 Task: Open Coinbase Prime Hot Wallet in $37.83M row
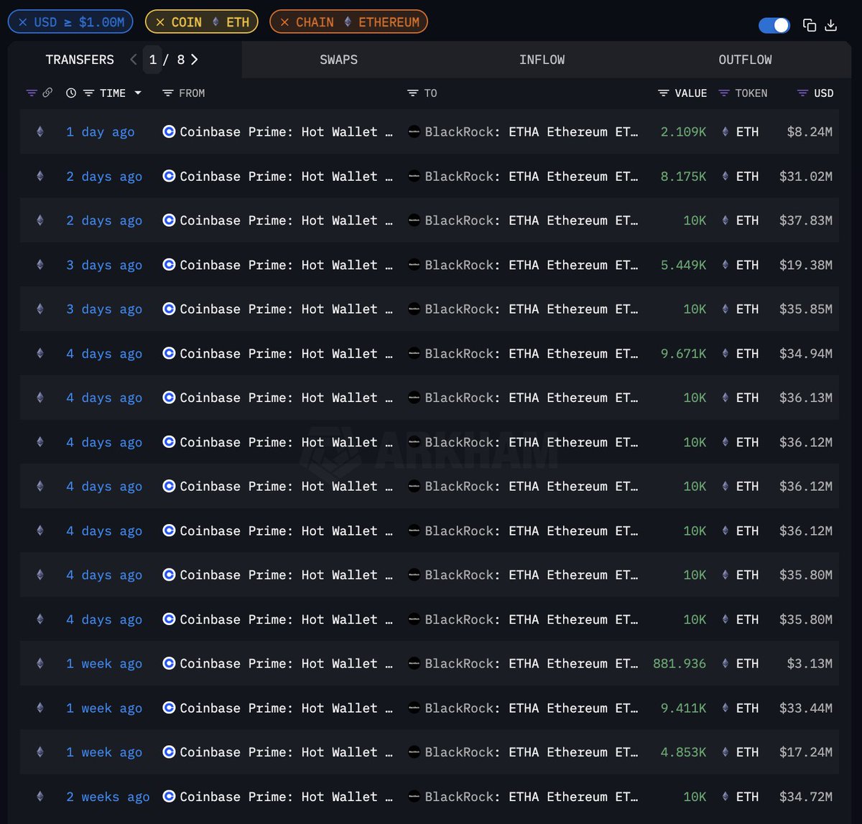click(x=286, y=220)
